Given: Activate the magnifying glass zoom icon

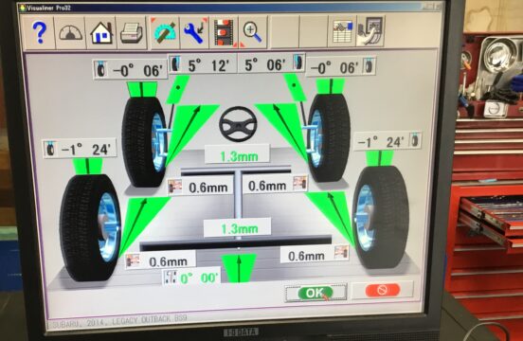Looking at the screenshot, I should tap(252, 32).
